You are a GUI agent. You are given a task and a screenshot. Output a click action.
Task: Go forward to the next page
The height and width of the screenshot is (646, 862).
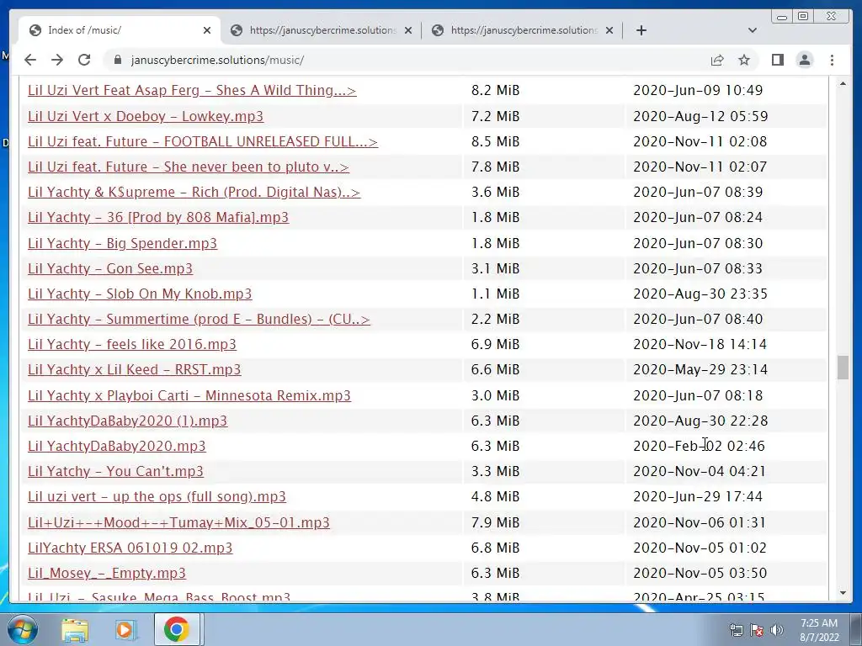coord(57,60)
